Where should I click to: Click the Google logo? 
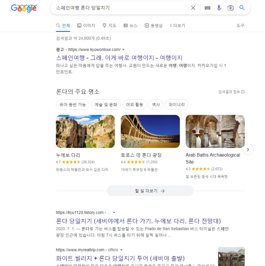click(24, 8)
